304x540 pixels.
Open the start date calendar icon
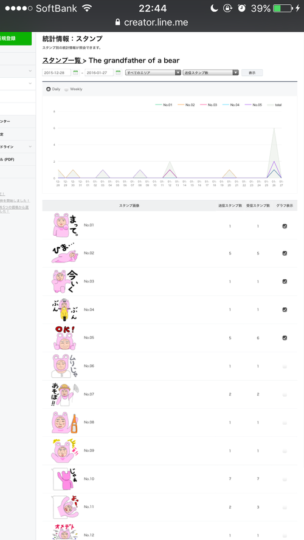pos(75,73)
